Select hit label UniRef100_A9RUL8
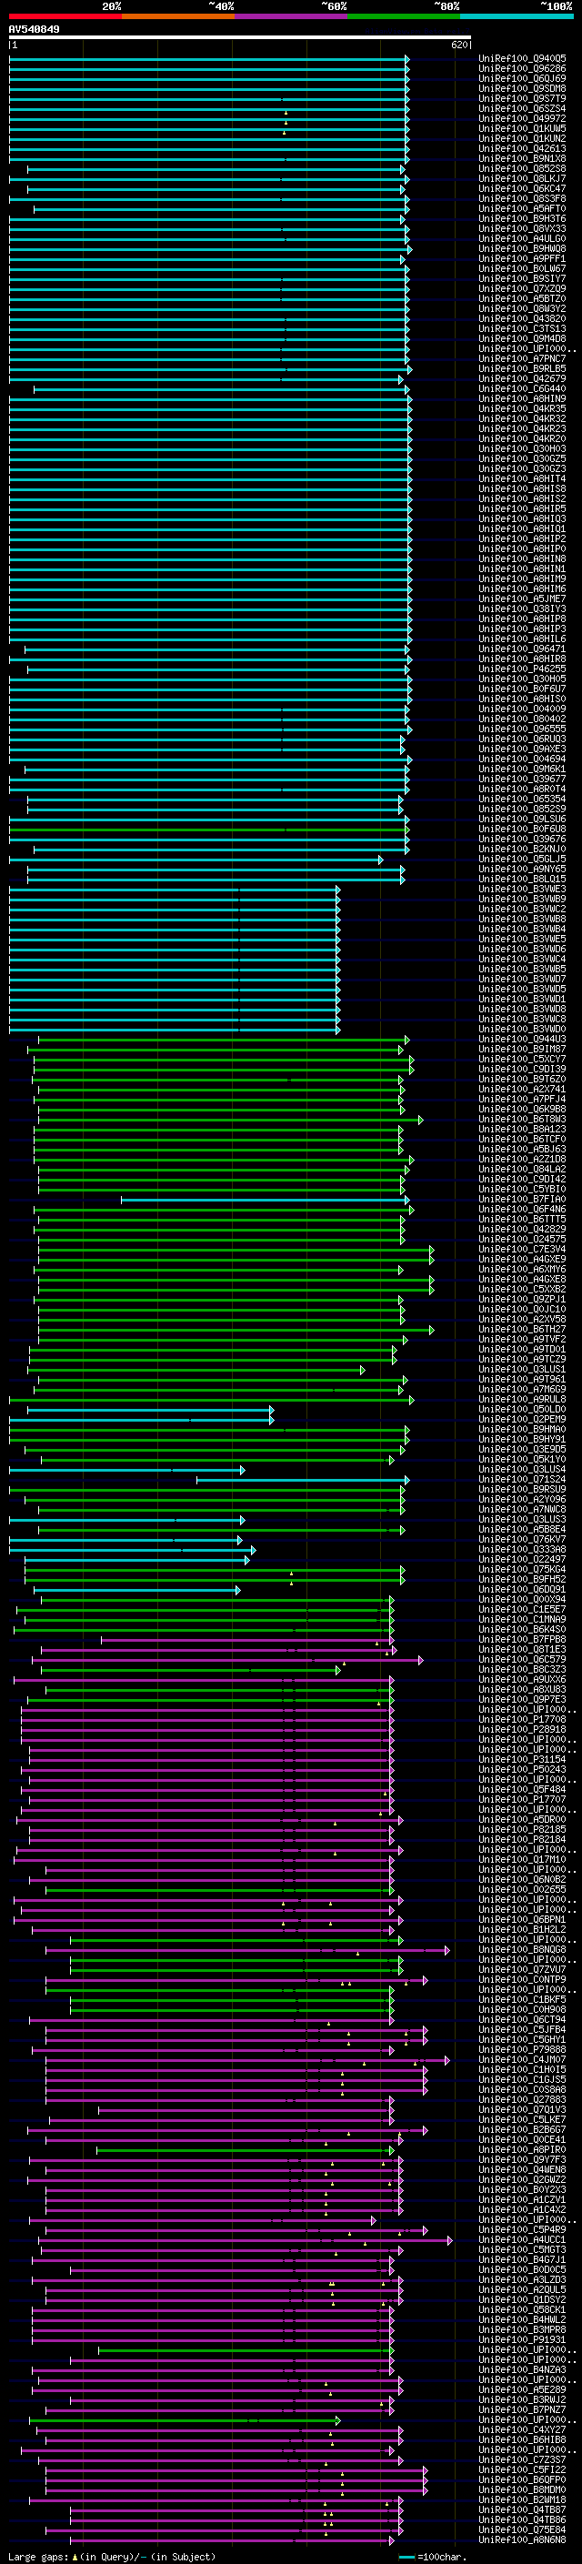This screenshot has height=2564, width=582. tap(522, 1400)
